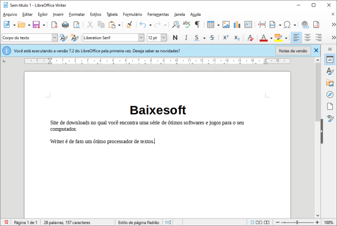Insert a table using grid icon
The image size is (337, 226).
tap(211, 25)
